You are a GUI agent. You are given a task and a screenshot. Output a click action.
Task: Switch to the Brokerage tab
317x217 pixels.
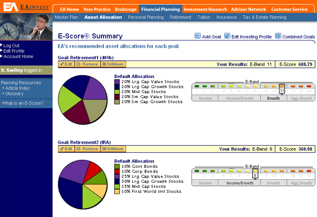125,9
